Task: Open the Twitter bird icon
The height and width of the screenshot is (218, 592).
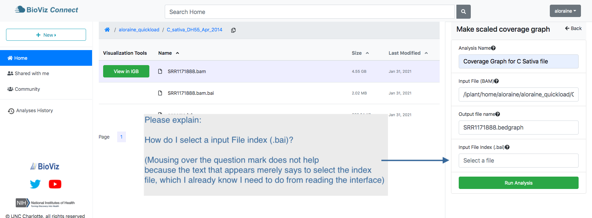Action: pyautogui.click(x=35, y=184)
